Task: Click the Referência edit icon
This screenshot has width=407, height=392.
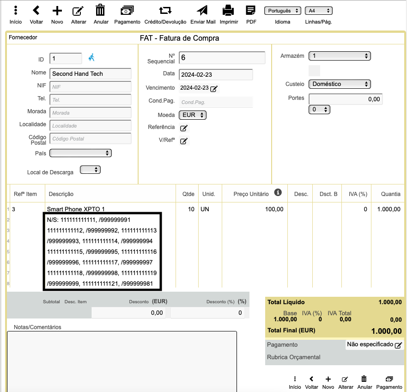Action: [184, 128]
